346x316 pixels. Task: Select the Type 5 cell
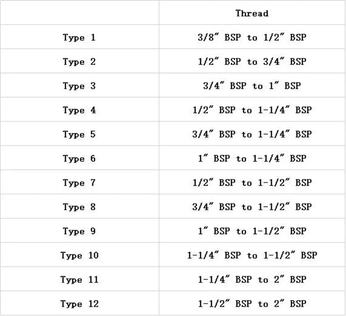(79, 134)
